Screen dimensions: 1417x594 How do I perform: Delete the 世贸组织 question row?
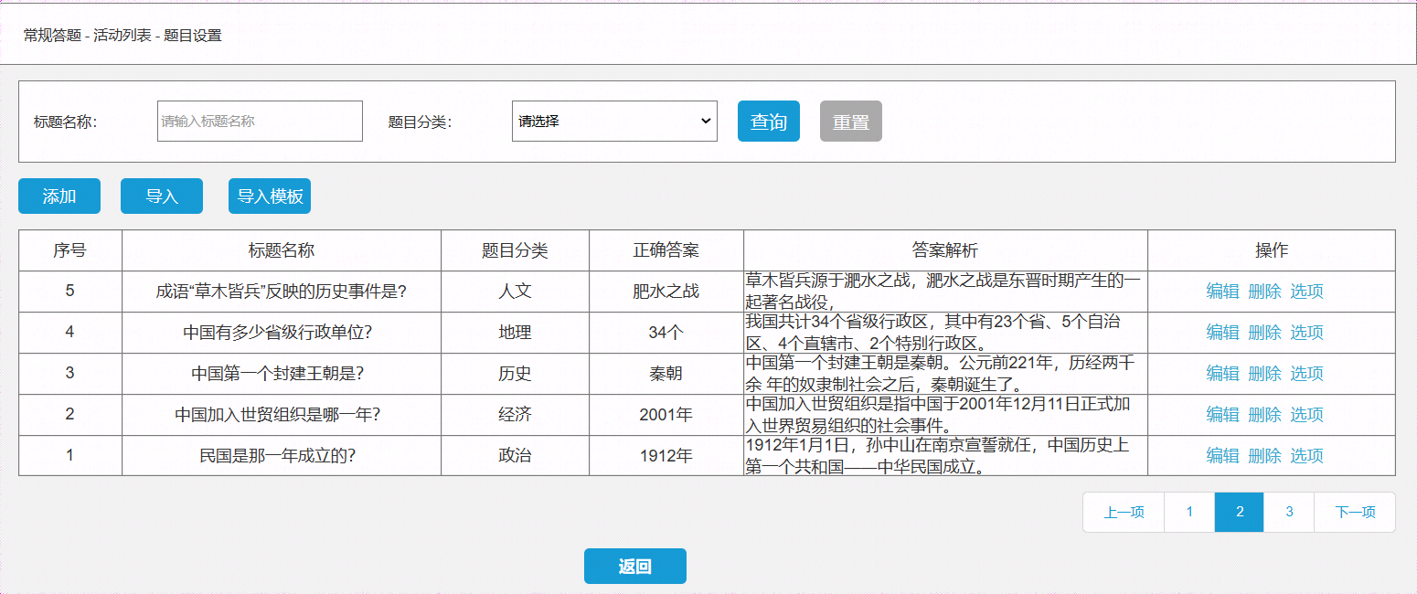[1264, 415]
